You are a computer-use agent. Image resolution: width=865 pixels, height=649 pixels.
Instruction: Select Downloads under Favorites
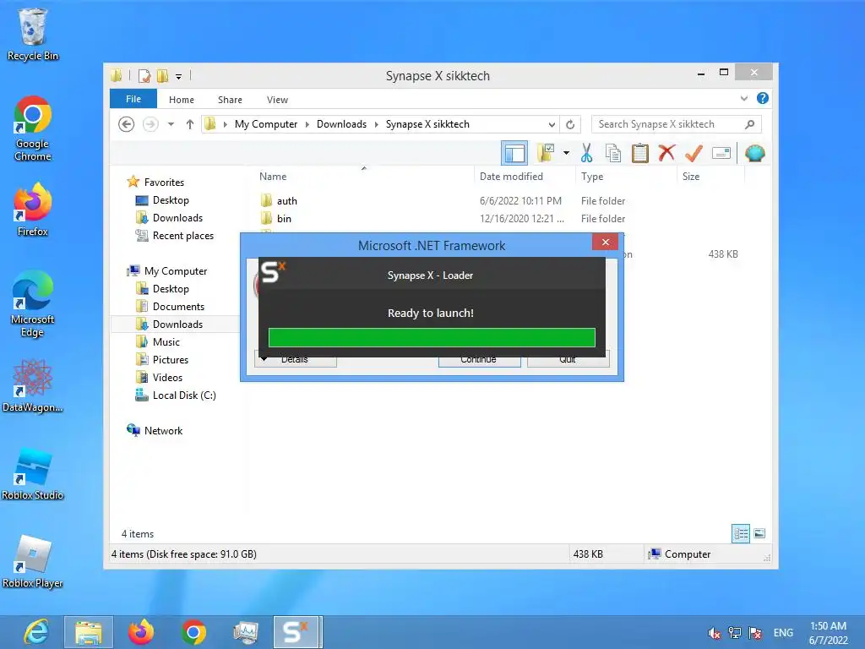click(x=177, y=217)
